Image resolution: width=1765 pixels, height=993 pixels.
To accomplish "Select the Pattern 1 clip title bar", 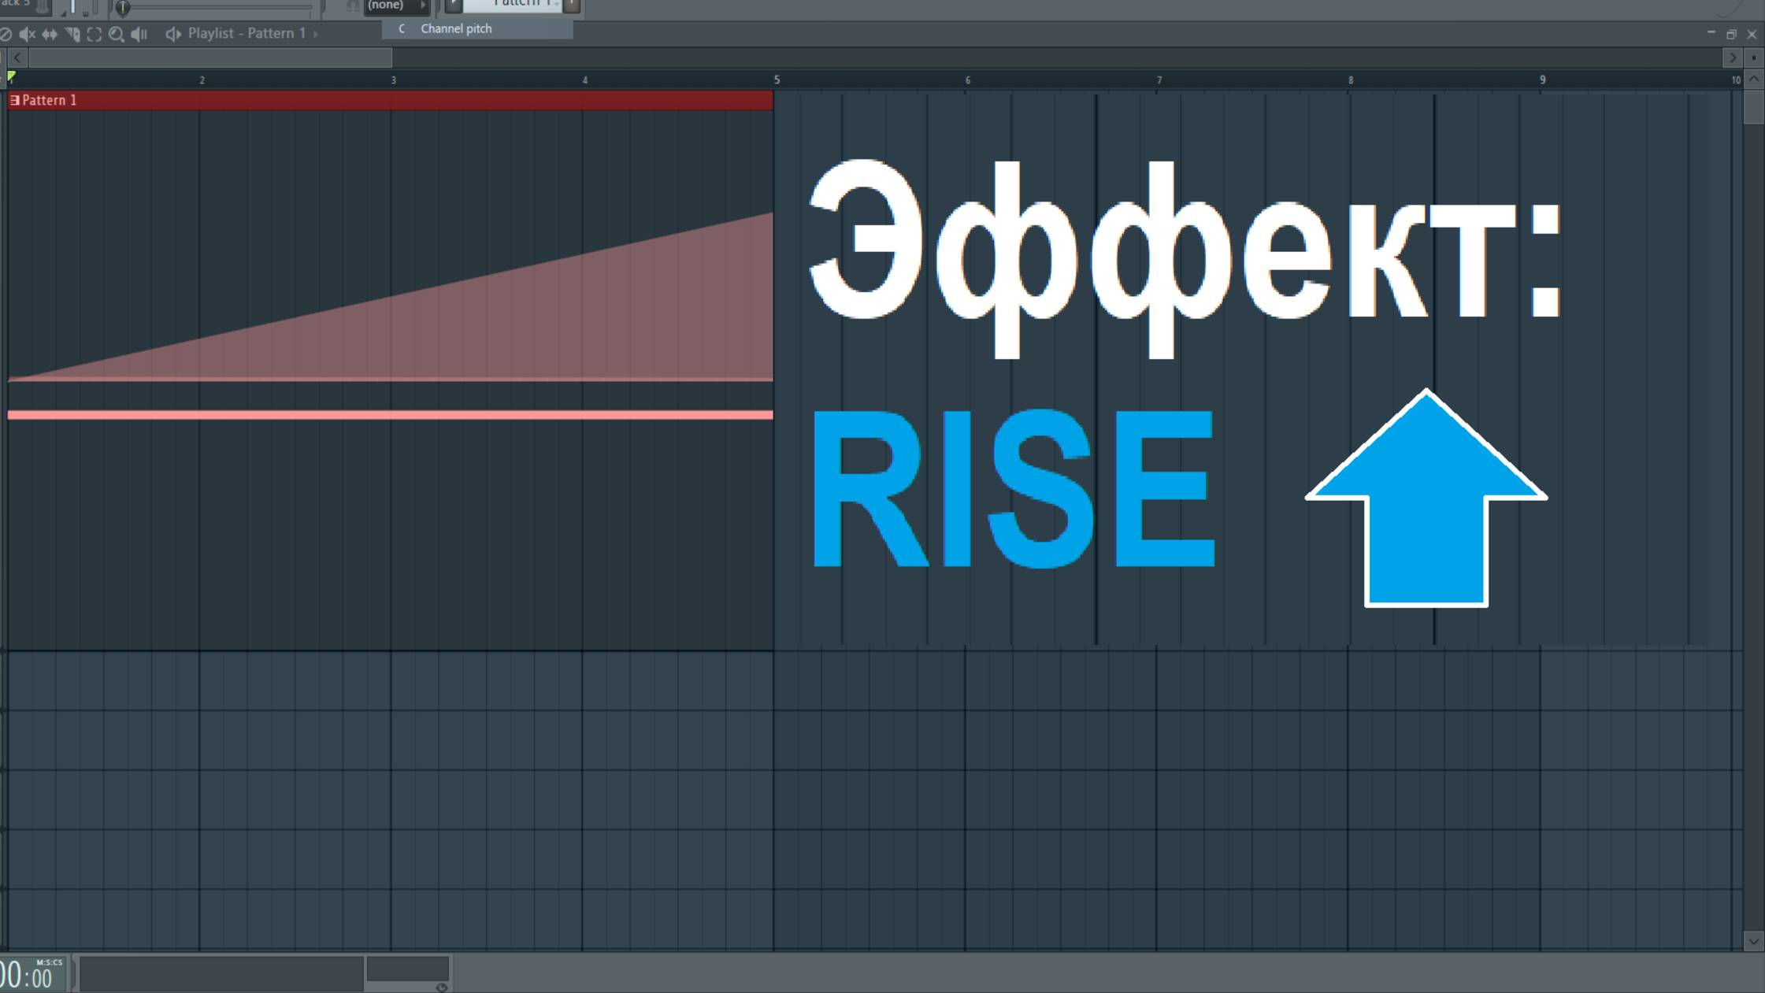I will tap(391, 100).
